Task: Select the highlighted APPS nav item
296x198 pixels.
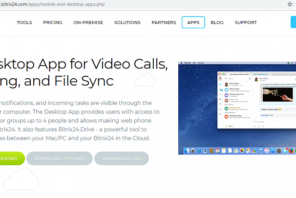Action: click(193, 22)
